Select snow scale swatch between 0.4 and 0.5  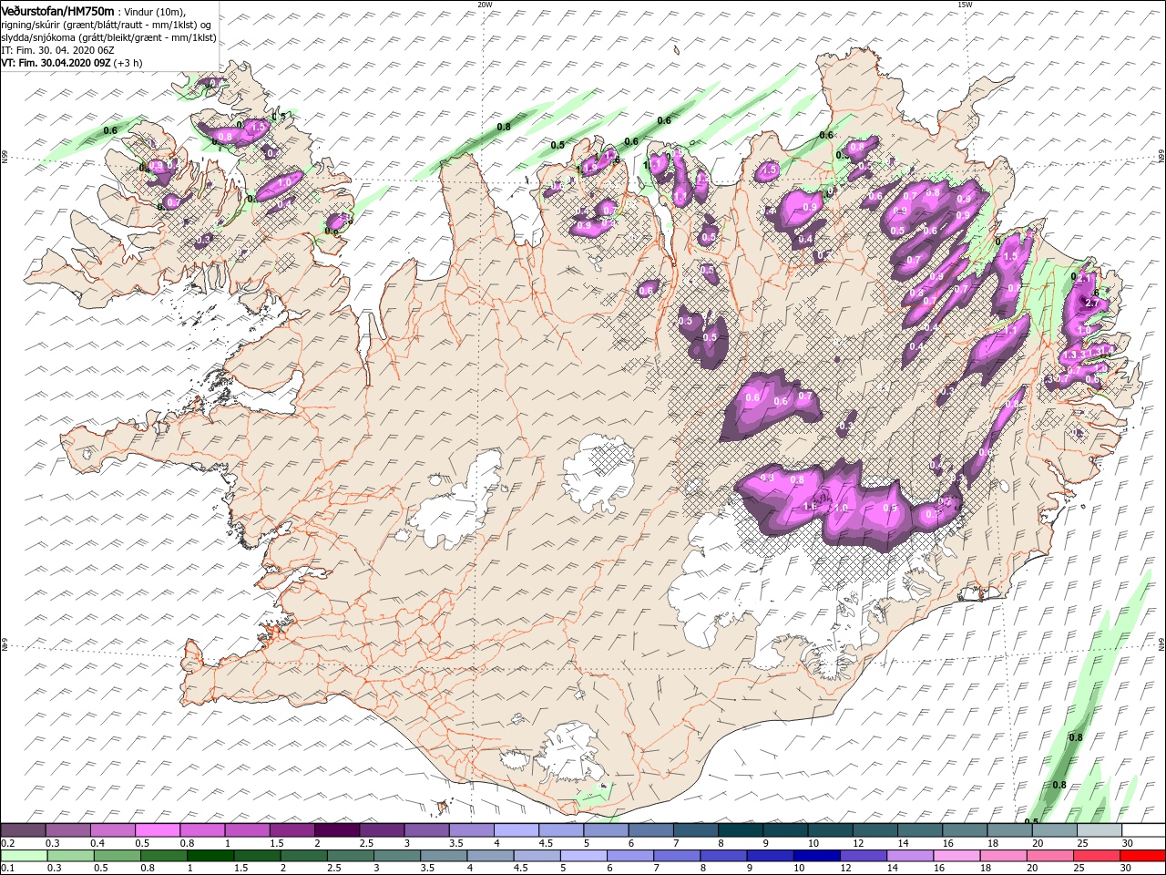pyautogui.click(x=113, y=830)
